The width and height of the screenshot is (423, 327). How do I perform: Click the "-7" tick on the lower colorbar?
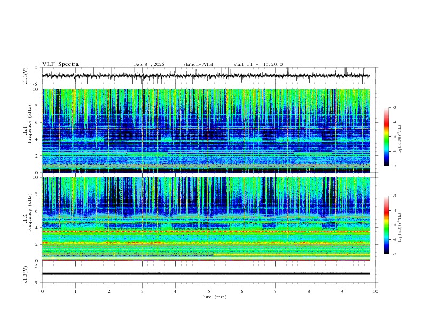point(394,254)
